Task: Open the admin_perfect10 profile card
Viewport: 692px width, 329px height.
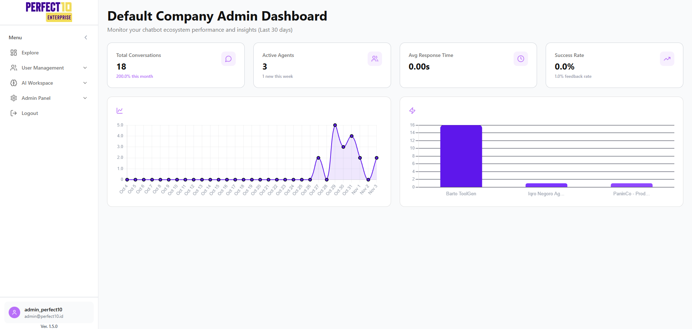Action: click(x=49, y=312)
